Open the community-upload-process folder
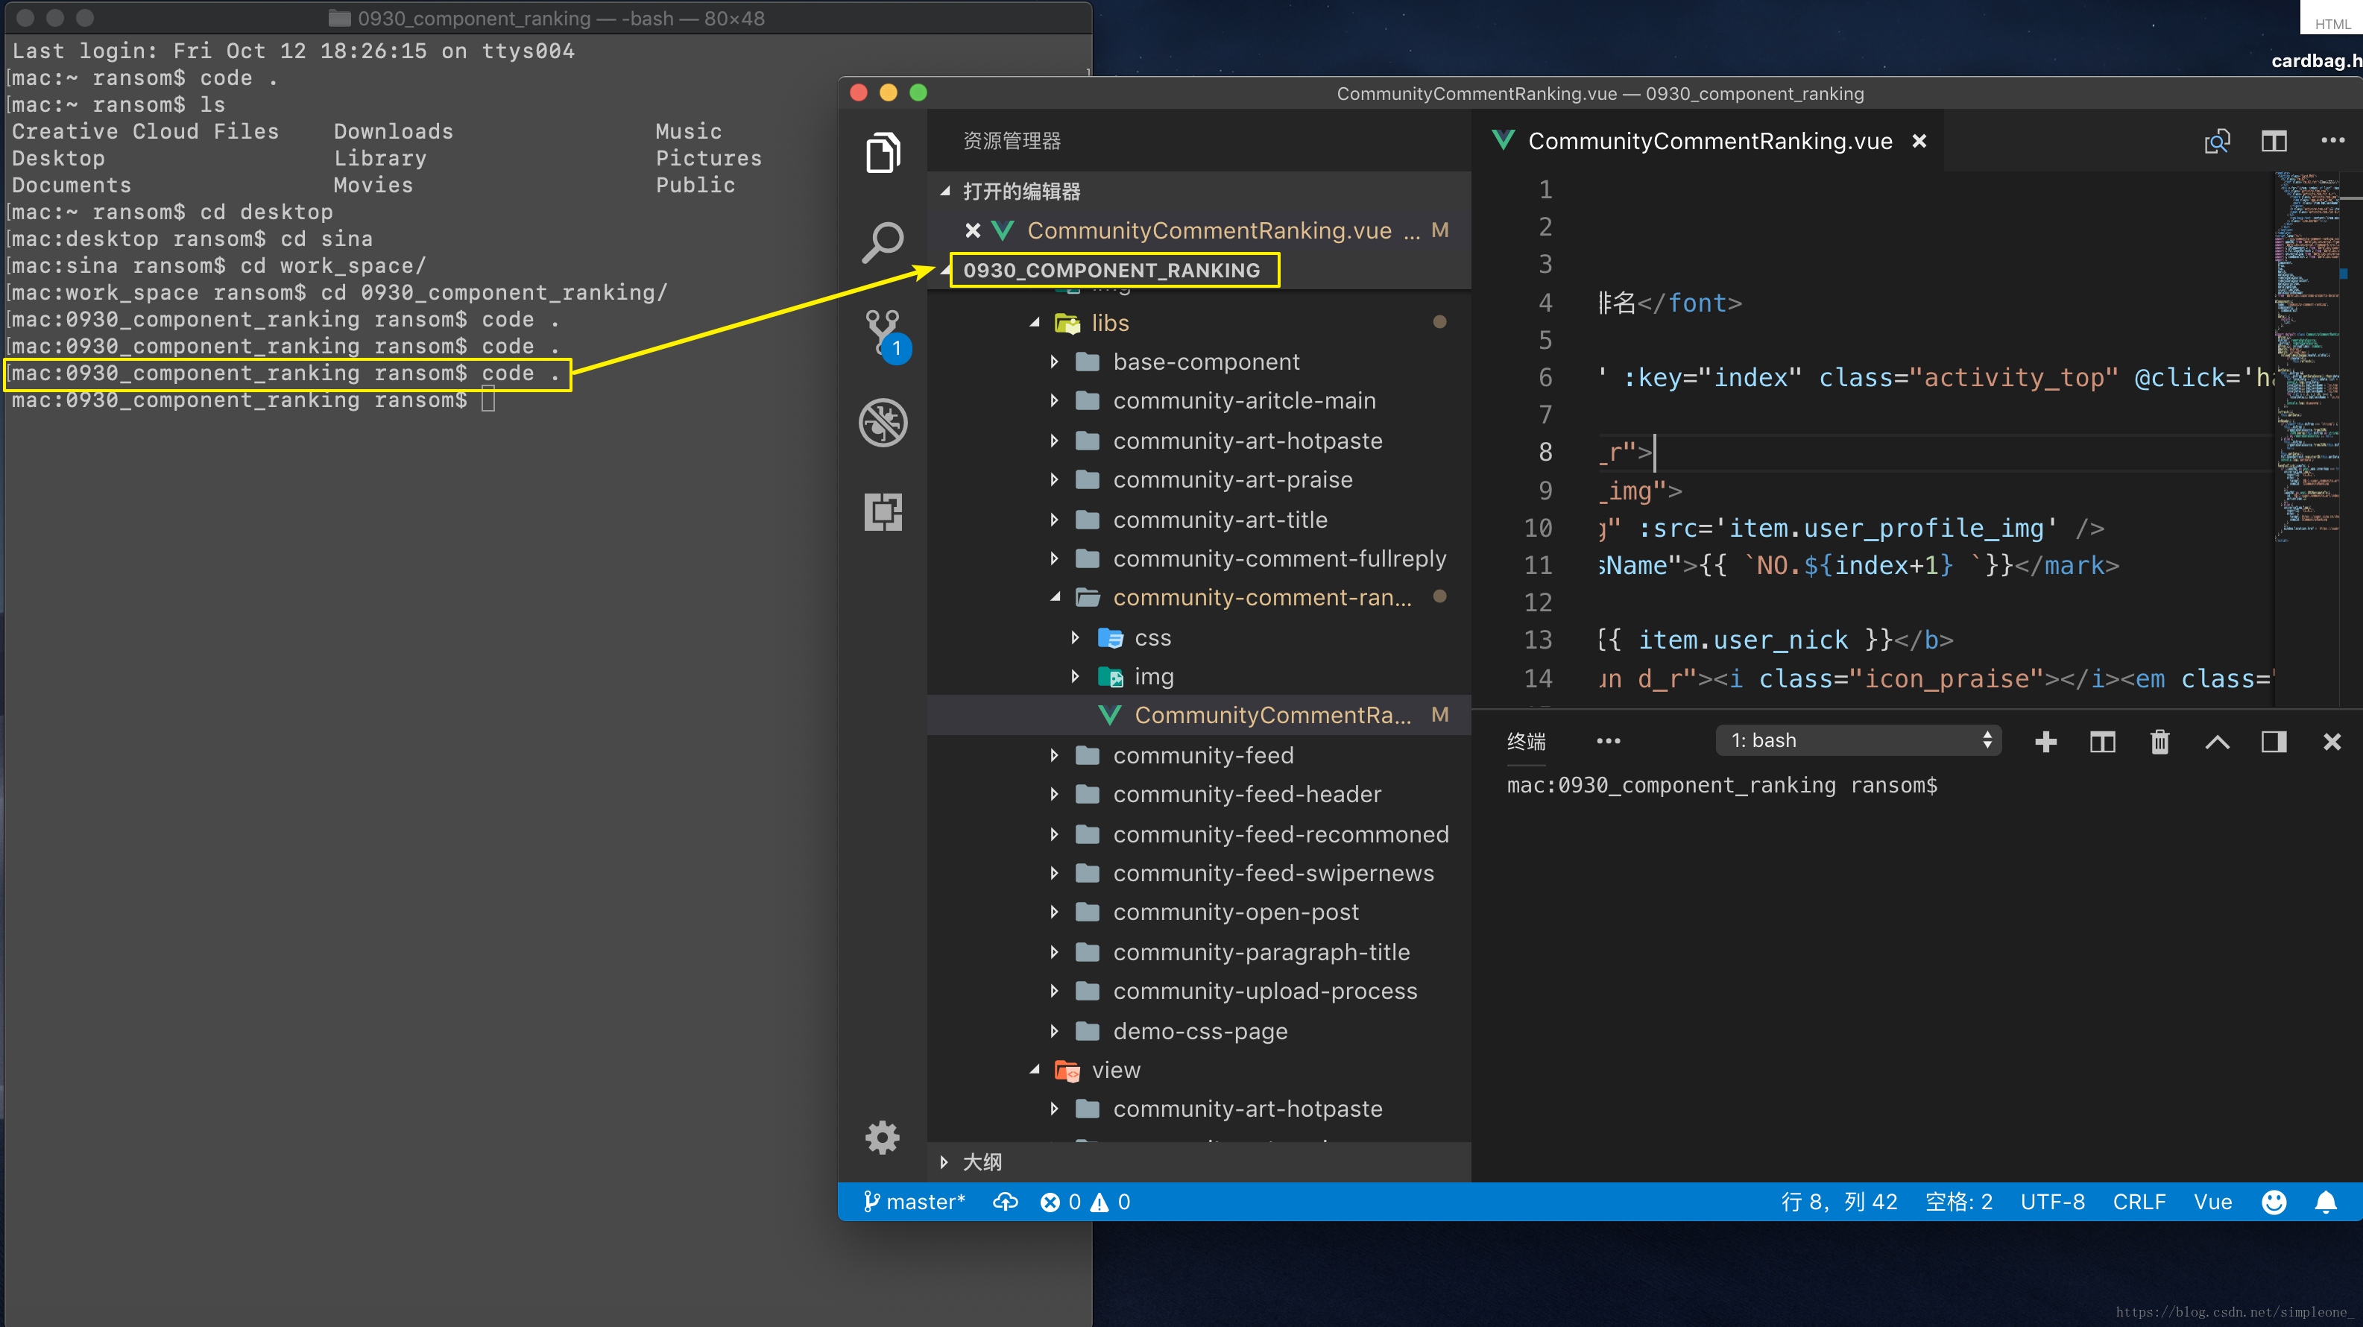2363x1327 pixels. point(1200,991)
